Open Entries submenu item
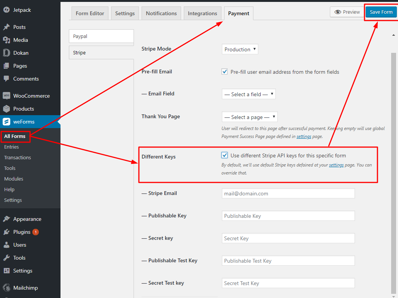This screenshot has height=298, width=398. coord(11,147)
